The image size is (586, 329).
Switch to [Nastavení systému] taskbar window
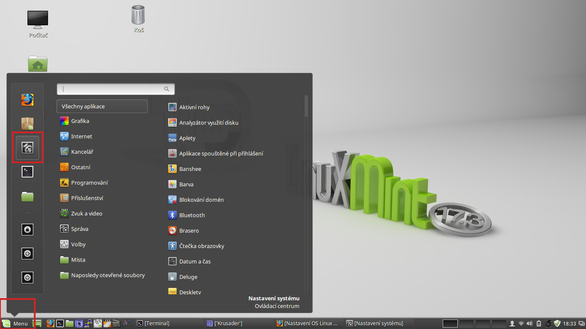(x=378, y=323)
